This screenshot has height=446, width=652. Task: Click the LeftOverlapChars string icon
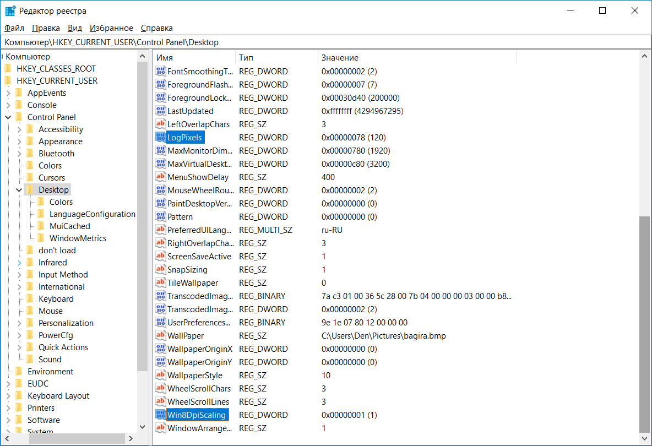tap(160, 124)
